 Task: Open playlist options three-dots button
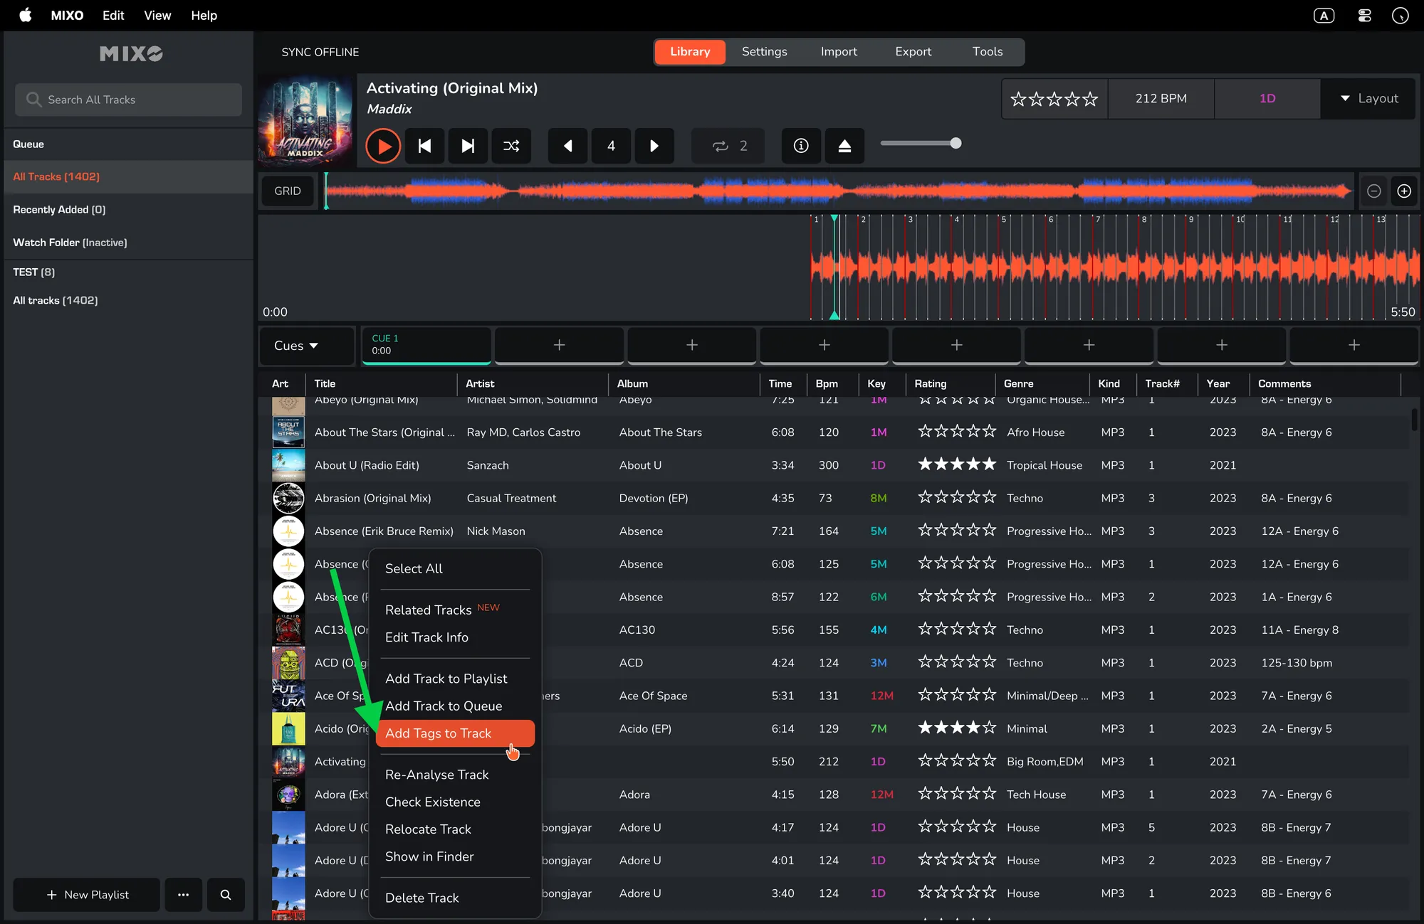tap(184, 895)
